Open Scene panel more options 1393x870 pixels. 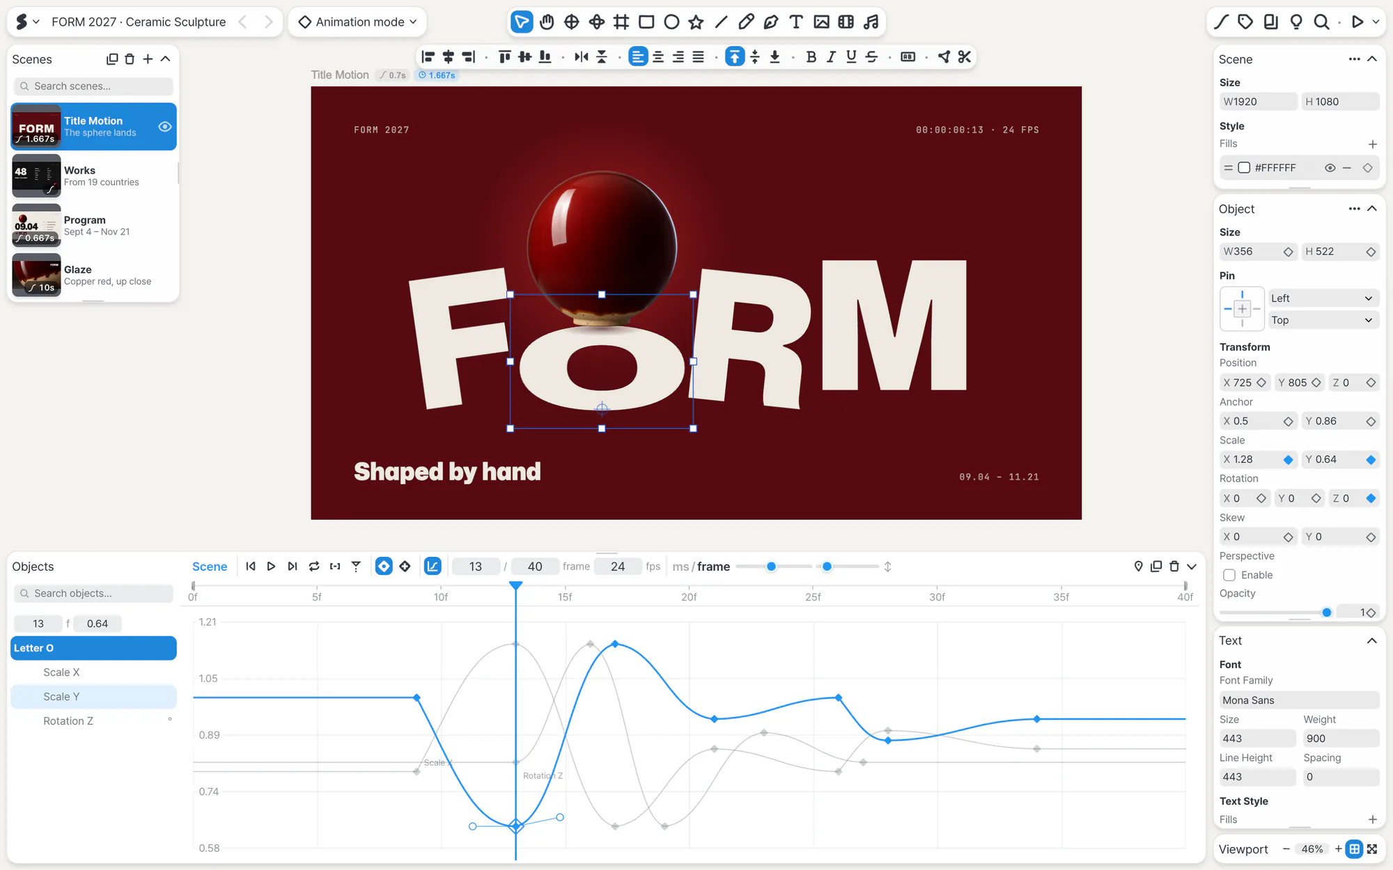[x=1354, y=59]
